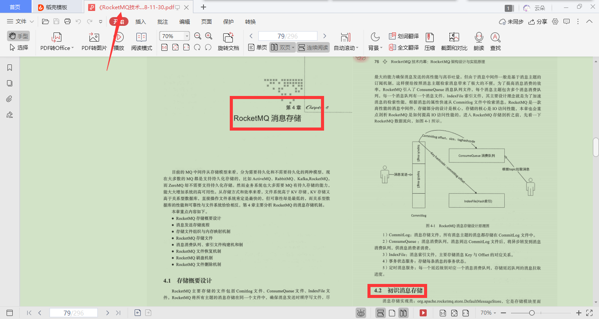The height and width of the screenshot is (319, 599).
Task: Switch to the 稻壳模板 tab
Action: point(53,7)
